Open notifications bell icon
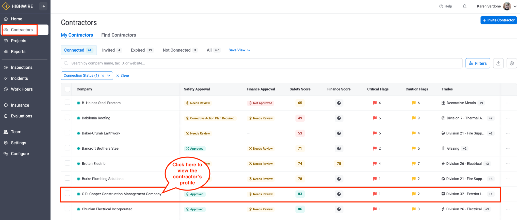The image size is (520, 220). point(464,6)
